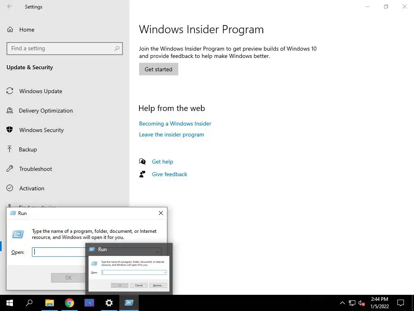
Task: Open Windows Update settings
Action: coord(41,91)
